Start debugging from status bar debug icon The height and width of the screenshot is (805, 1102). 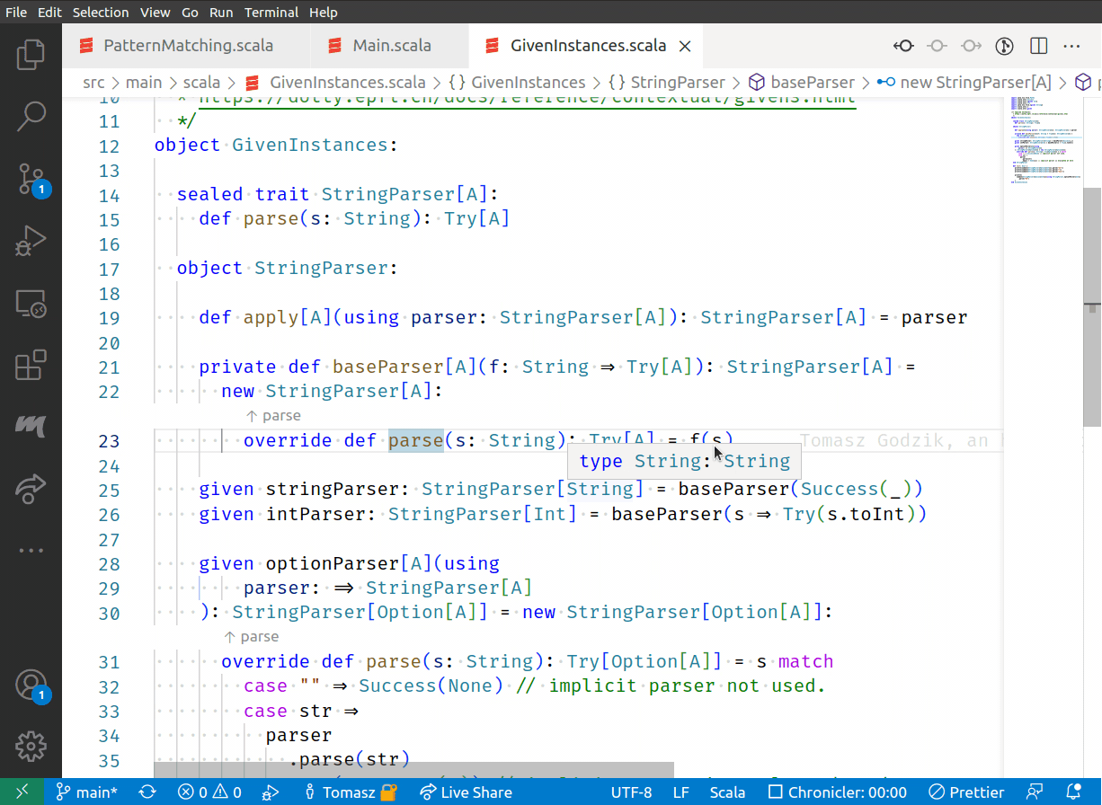(x=270, y=792)
